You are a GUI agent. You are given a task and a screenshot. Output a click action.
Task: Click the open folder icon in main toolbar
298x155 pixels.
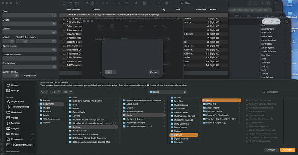(70, 3)
